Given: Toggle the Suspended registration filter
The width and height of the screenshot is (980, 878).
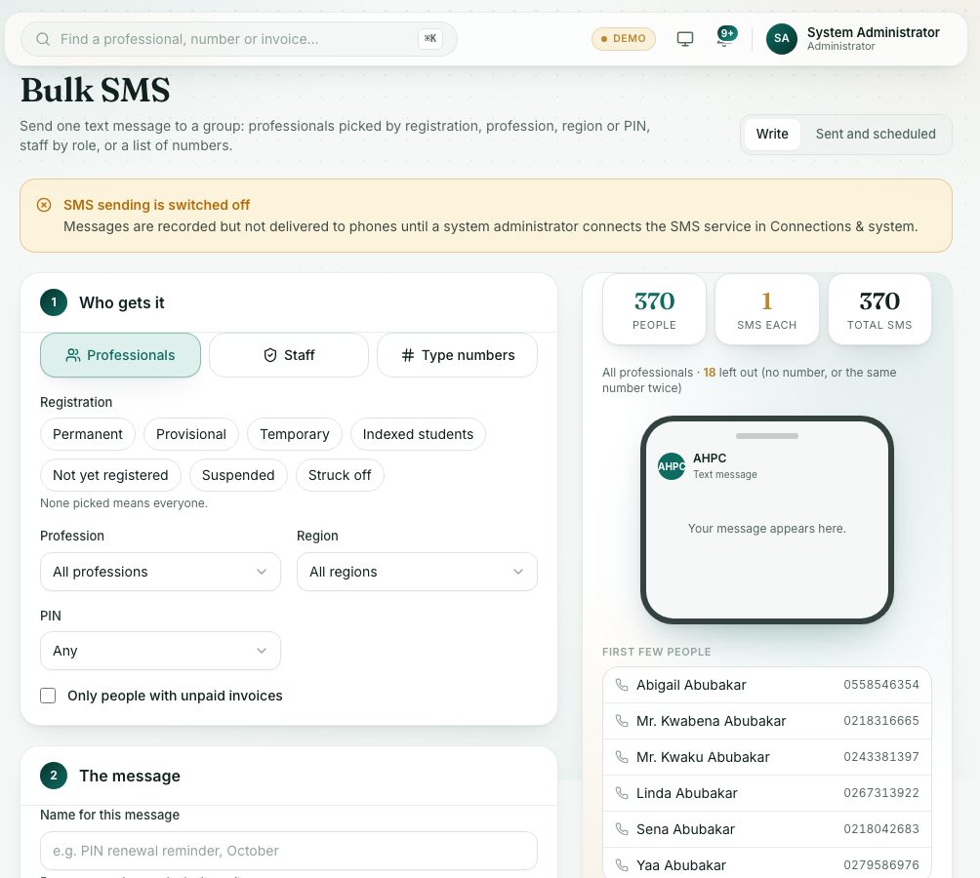Looking at the screenshot, I should coord(238,475).
